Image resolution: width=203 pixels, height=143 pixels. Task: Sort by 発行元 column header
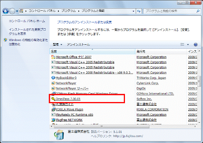point(161,51)
